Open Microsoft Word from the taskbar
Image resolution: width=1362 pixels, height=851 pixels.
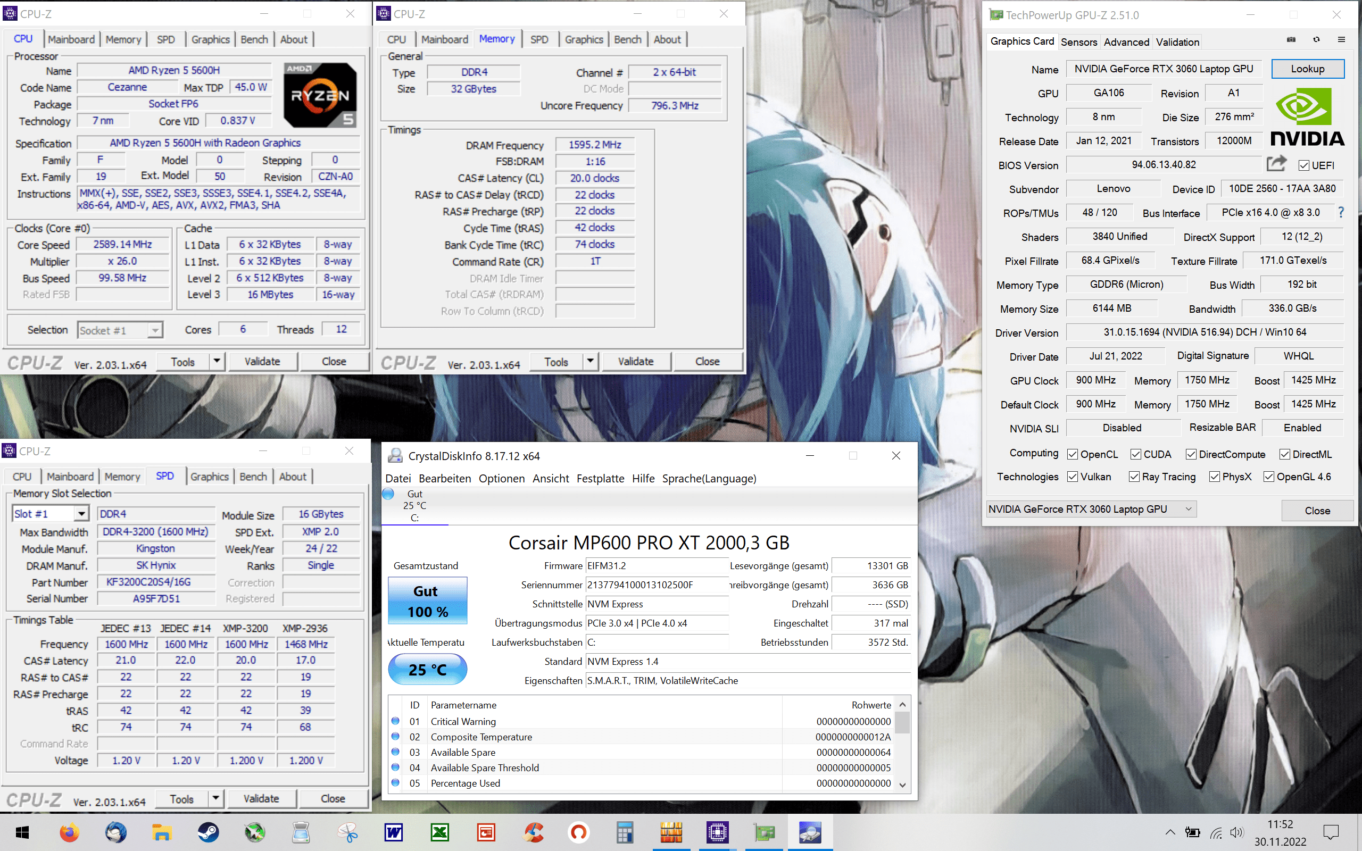[393, 832]
